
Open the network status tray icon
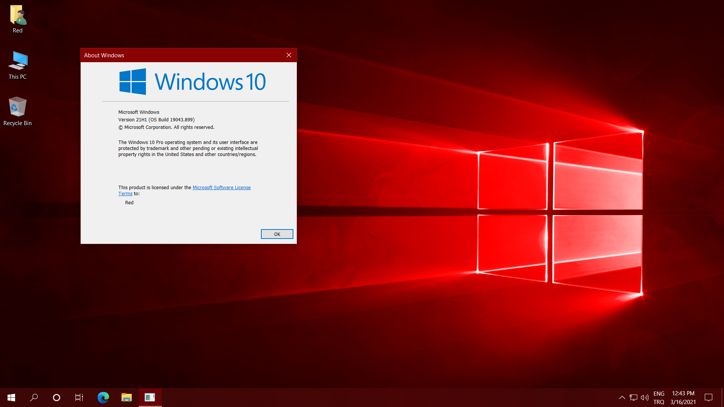click(633, 398)
